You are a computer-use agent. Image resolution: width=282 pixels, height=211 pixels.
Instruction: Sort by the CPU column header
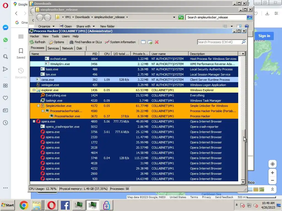[105, 54]
